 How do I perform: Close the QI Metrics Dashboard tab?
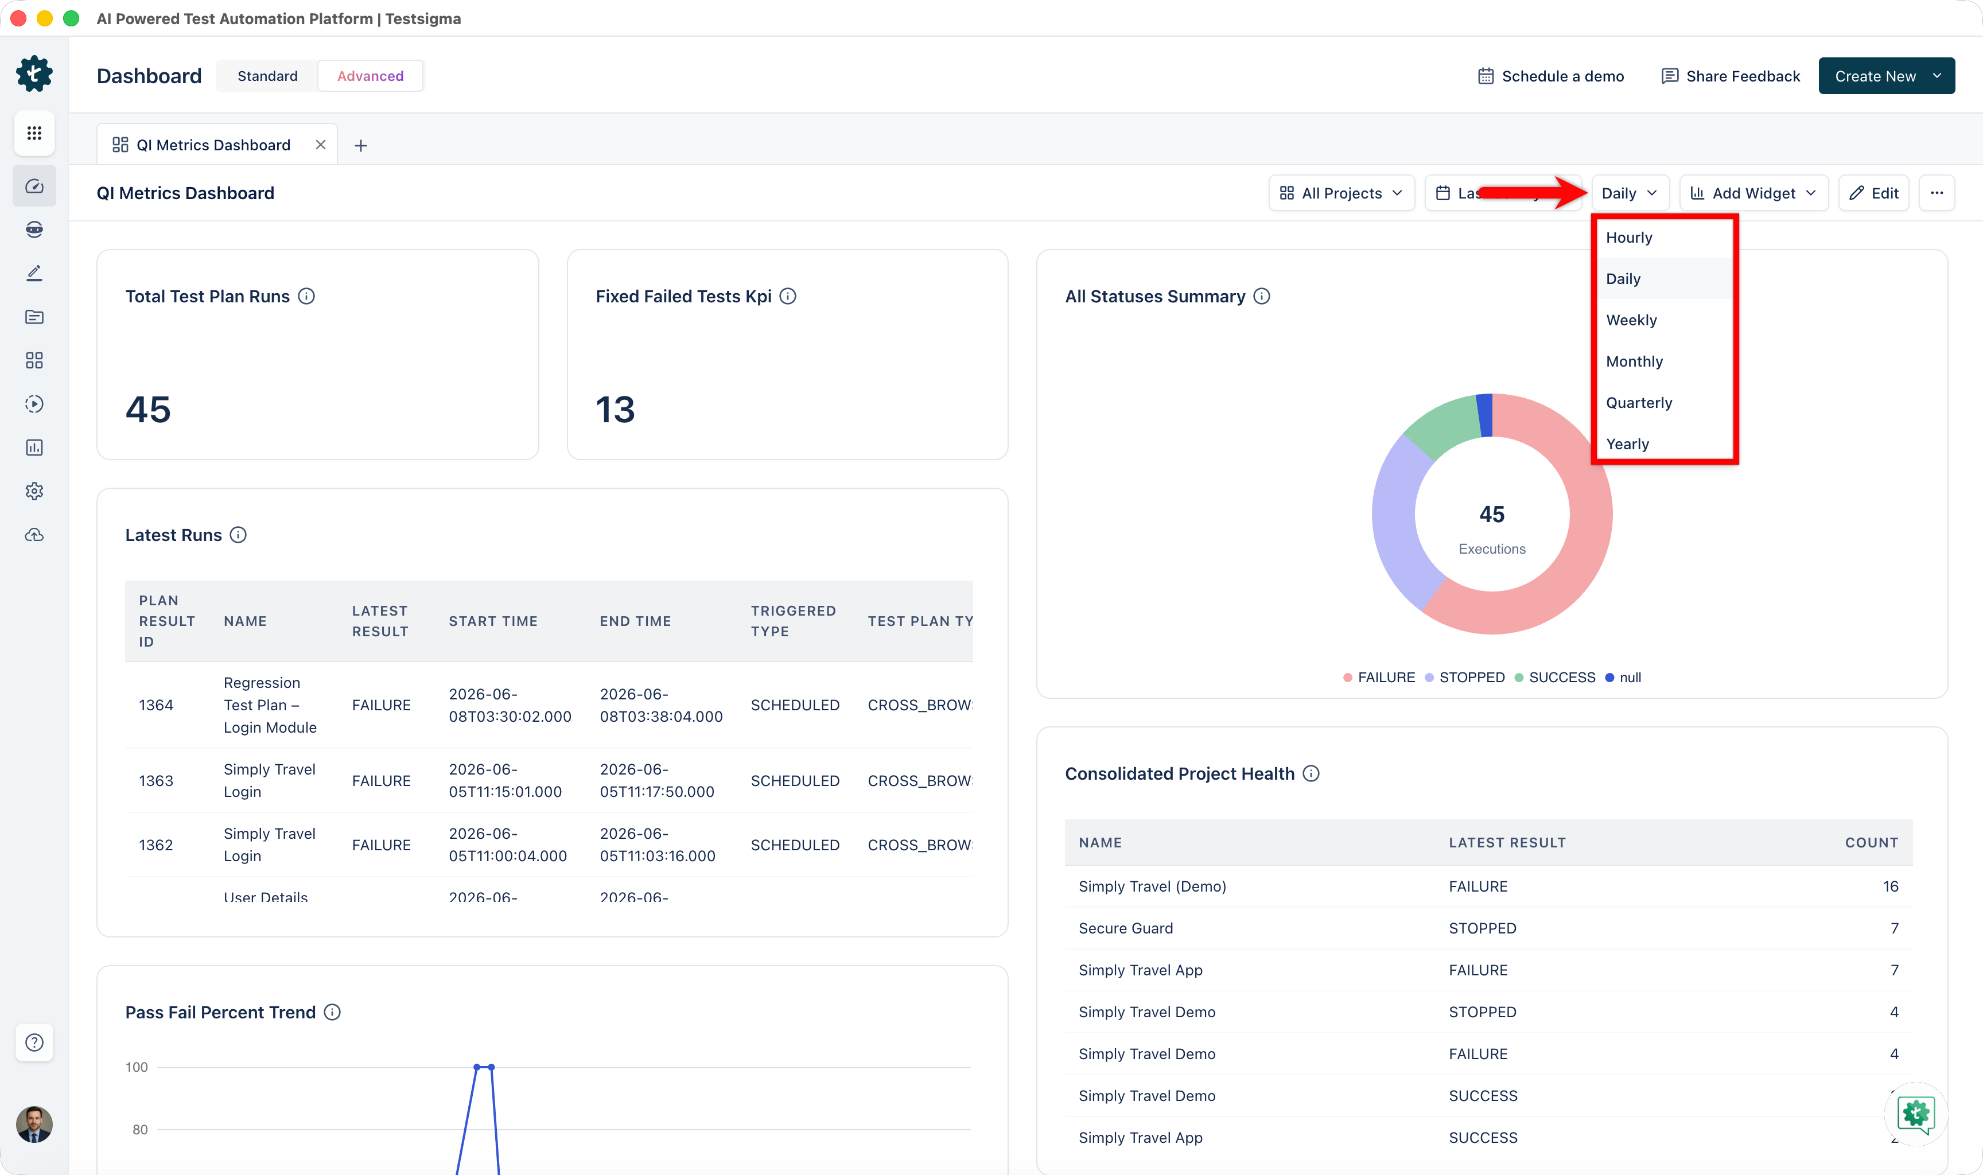[321, 145]
